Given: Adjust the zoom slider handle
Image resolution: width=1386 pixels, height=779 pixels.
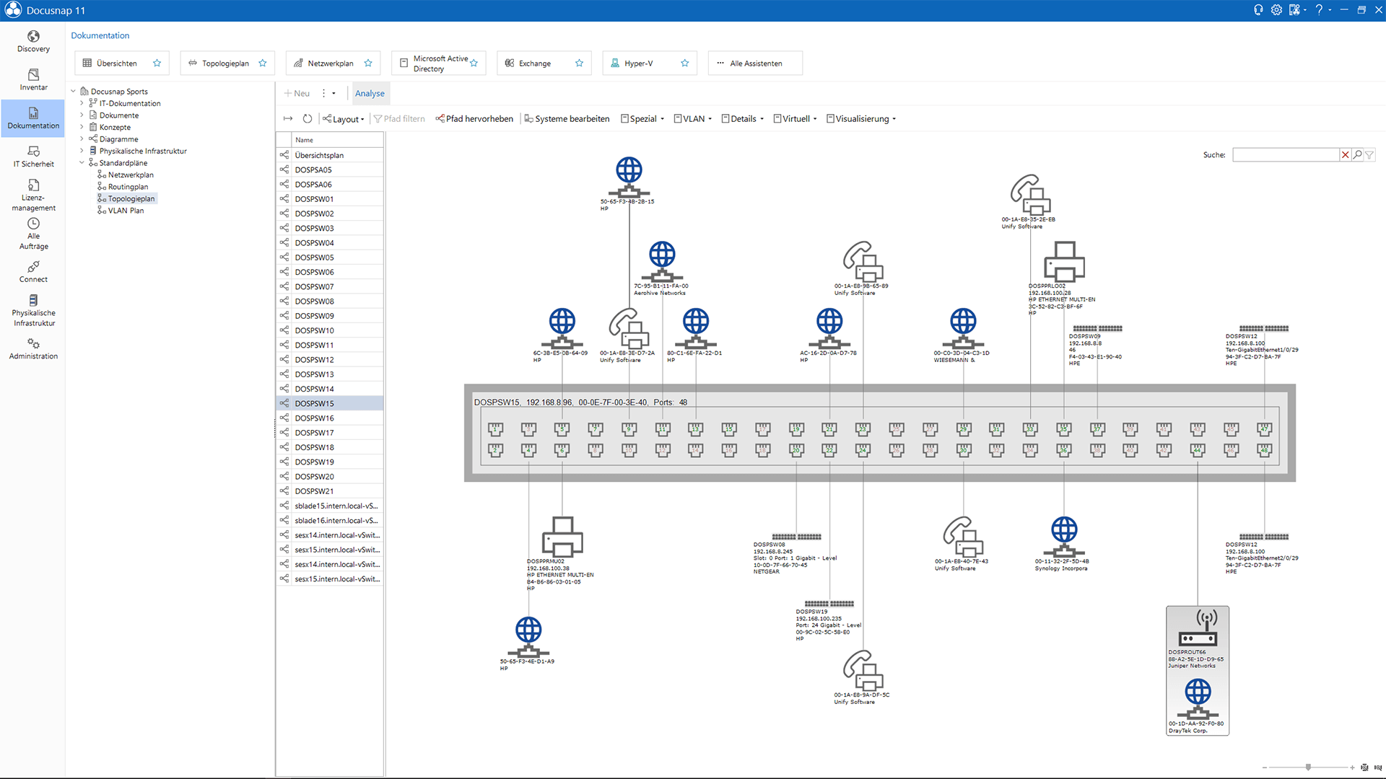Looking at the screenshot, I should [x=1308, y=767].
